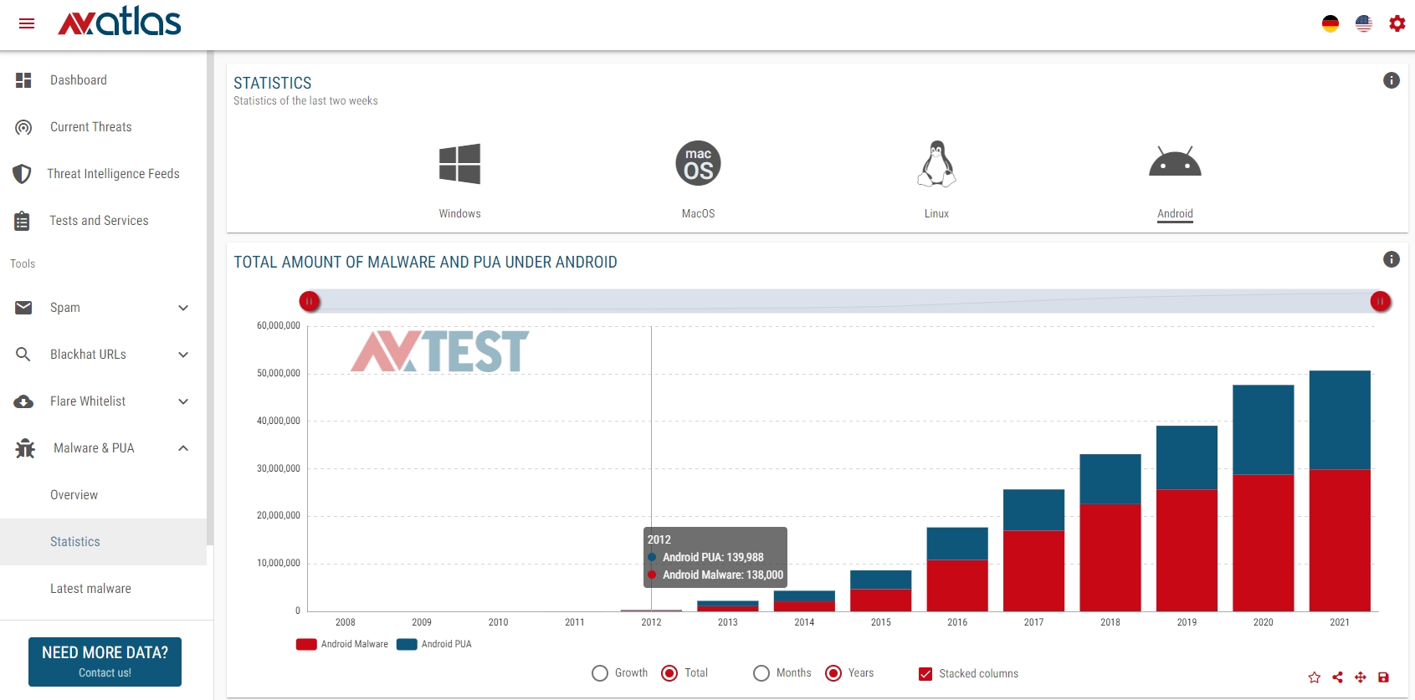Share the chart using share icon

tap(1337, 677)
